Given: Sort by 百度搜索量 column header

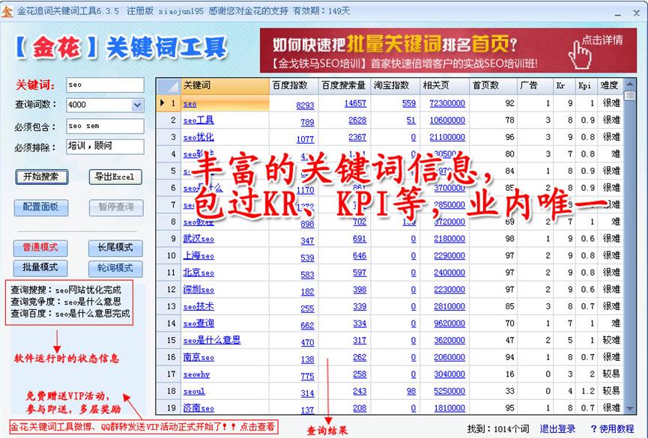Looking at the screenshot, I should 345,85.
